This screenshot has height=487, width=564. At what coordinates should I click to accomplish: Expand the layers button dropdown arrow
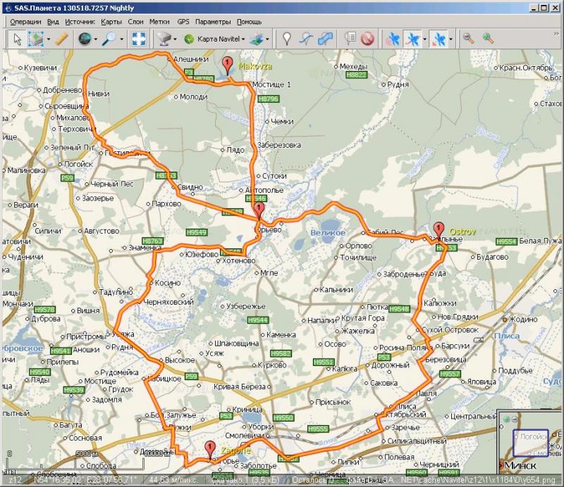coord(268,39)
